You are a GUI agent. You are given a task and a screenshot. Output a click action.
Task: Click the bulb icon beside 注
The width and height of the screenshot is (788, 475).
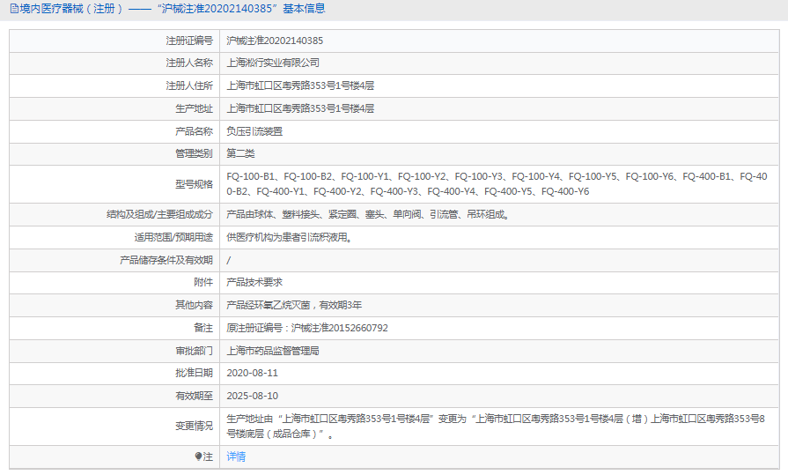[x=198, y=456]
